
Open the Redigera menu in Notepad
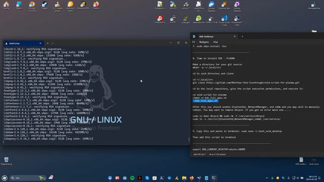point(204,42)
